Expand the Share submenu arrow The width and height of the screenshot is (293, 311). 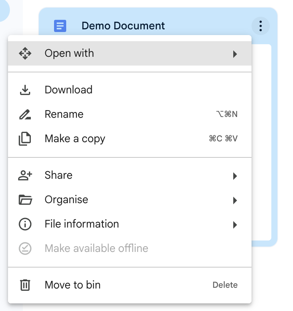235,176
